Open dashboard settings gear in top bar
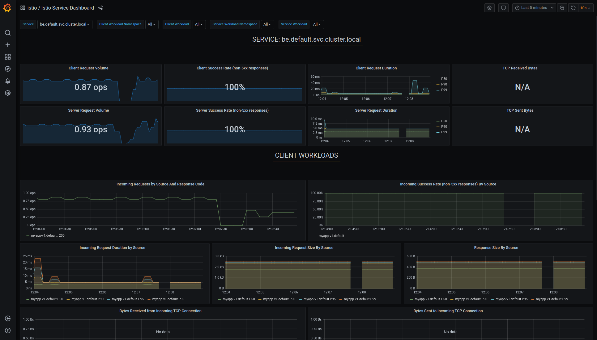 tap(489, 8)
